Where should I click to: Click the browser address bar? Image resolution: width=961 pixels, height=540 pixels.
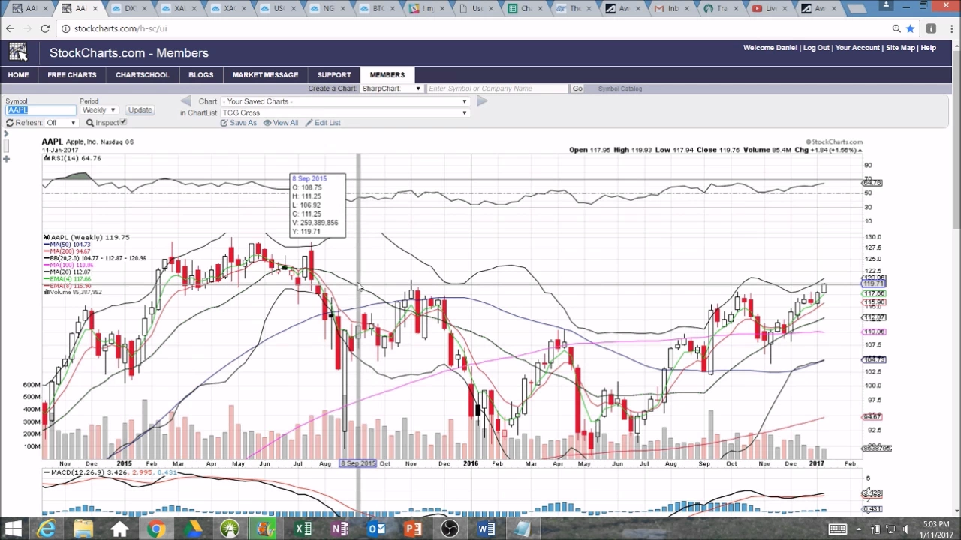coord(473,28)
